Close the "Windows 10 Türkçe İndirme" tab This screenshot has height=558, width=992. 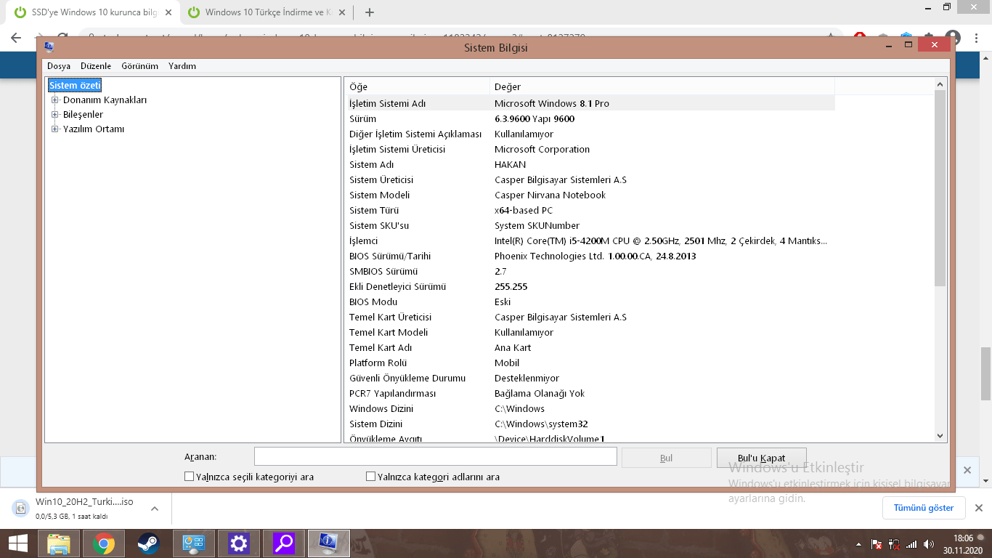(x=343, y=12)
